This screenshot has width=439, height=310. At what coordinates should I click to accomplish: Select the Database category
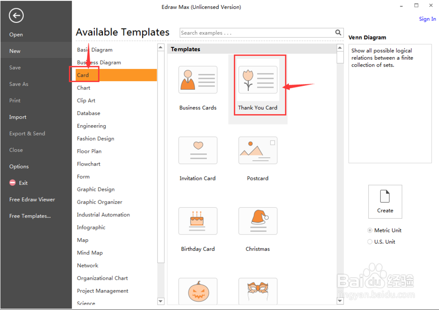(x=89, y=113)
